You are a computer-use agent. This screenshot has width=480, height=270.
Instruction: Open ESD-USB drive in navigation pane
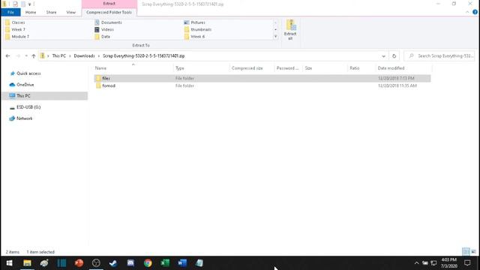[28, 107]
